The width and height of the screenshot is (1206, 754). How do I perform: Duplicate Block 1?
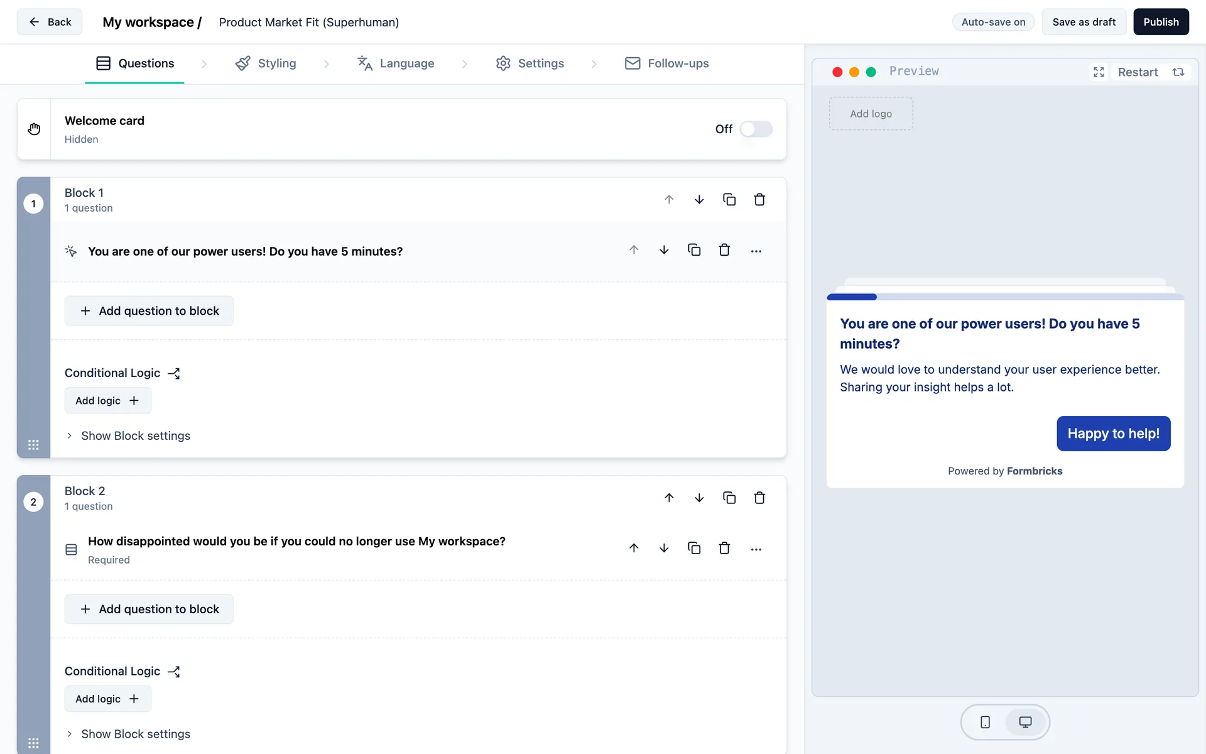click(729, 200)
